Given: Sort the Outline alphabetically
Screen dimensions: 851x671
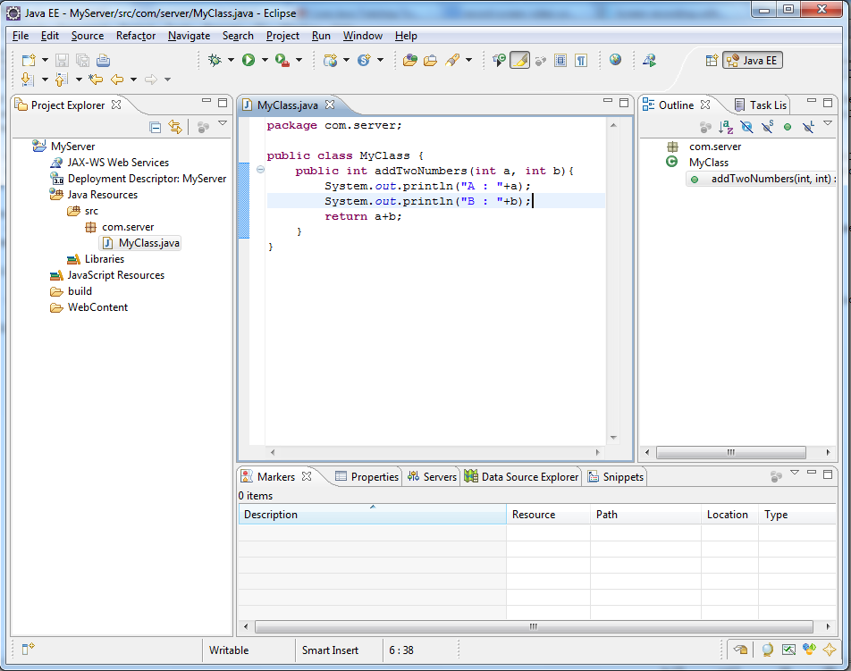Looking at the screenshot, I should (725, 126).
